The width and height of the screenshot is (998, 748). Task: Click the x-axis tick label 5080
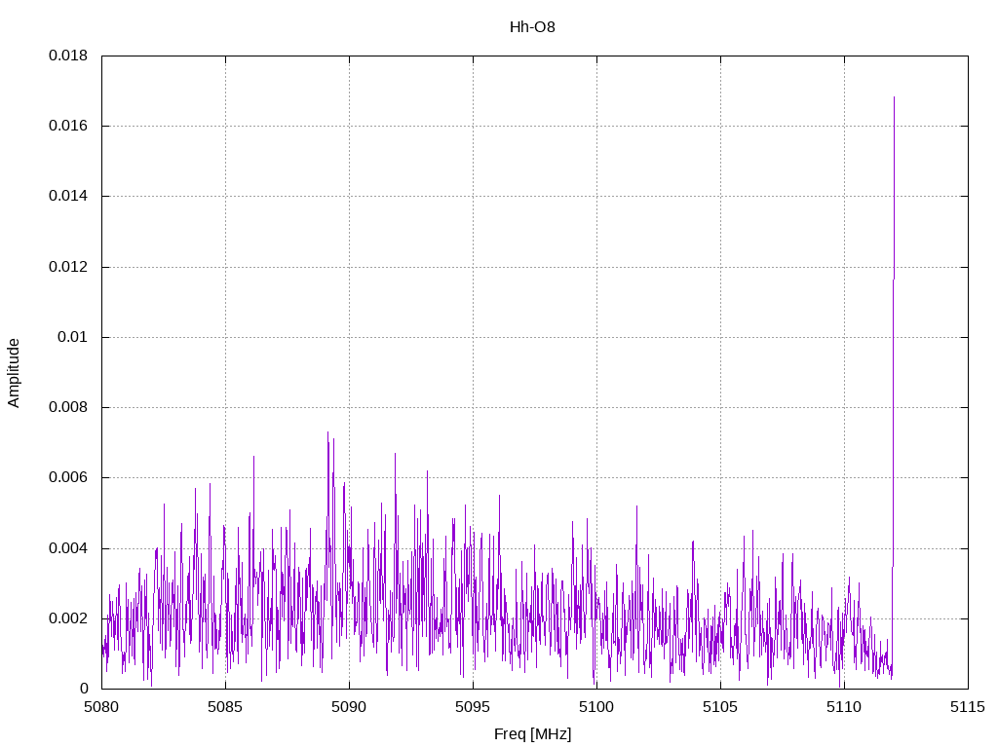click(x=101, y=707)
